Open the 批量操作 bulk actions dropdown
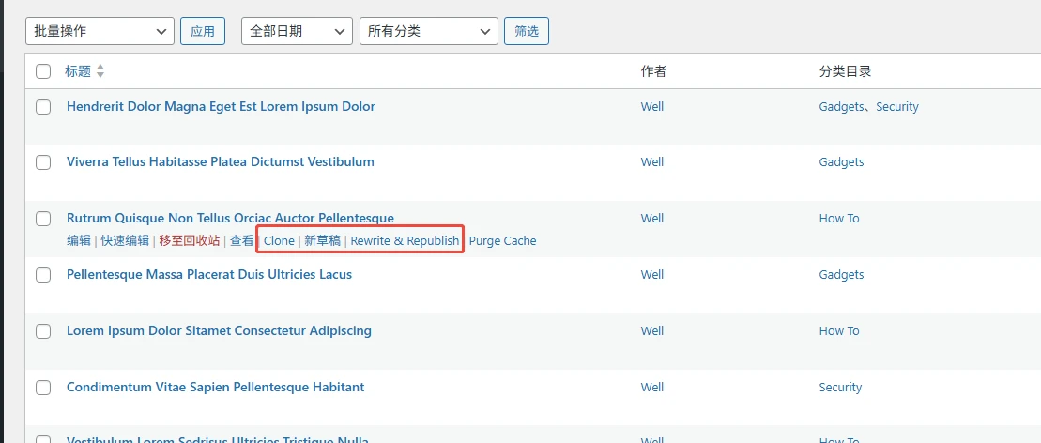Image resolution: width=1041 pixels, height=443 pixels. click(100, 31)
